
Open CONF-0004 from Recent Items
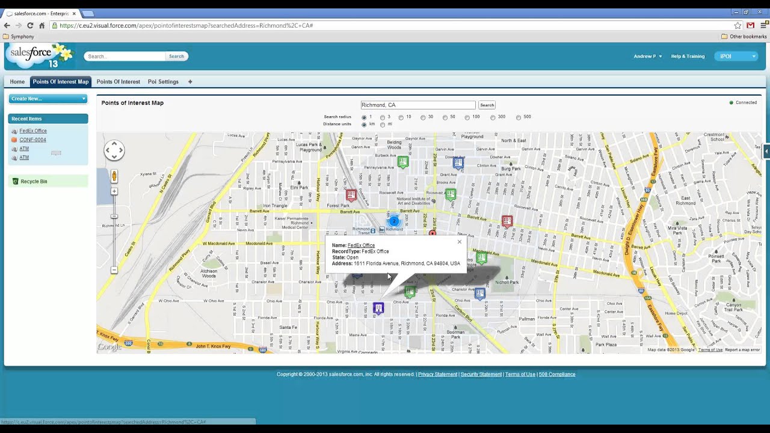[x=32, y=140]
